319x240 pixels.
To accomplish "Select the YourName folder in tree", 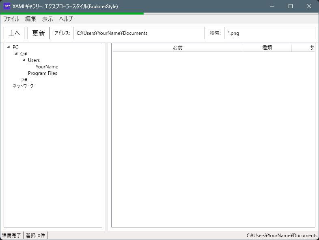I will (x=47, y=67).
